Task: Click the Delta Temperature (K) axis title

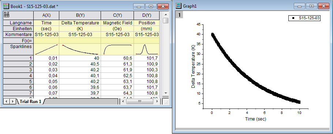Action: [193, 66]
